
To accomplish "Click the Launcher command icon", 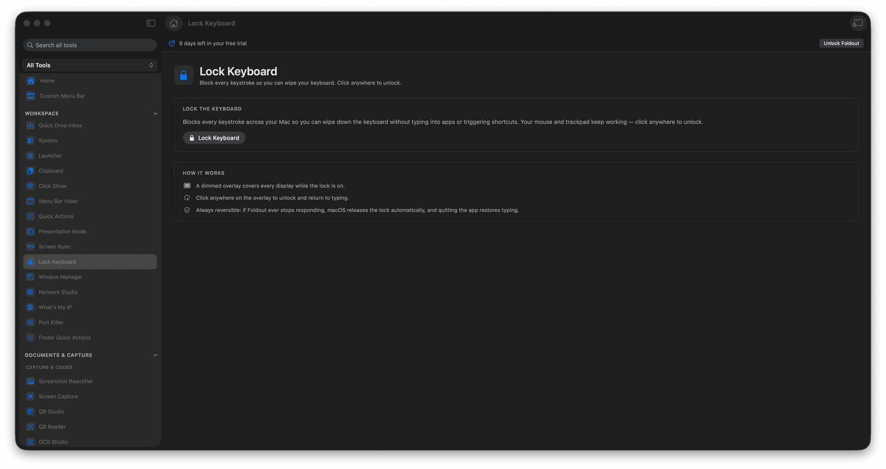I will pos(30,156).
